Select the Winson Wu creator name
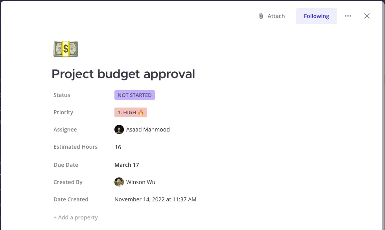The image size is (385, 230). point(141,182)
